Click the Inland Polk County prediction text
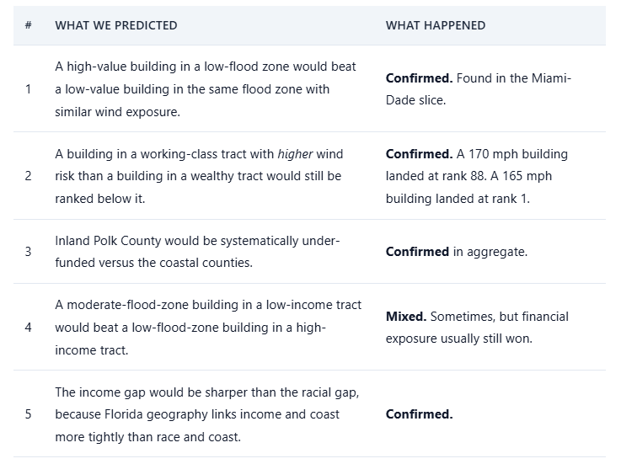 (197, 252)
